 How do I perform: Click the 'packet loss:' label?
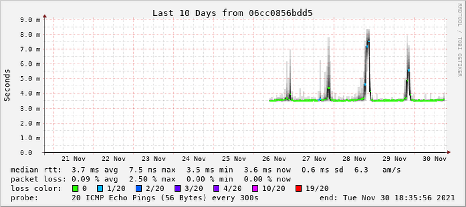pyautogui.click(x=39, y=179)
